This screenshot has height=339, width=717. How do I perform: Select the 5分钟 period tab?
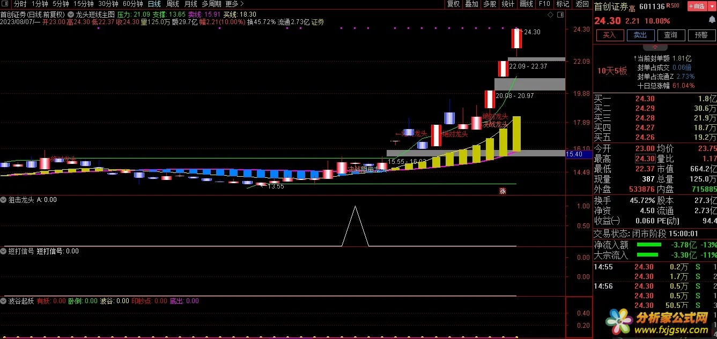61,4
